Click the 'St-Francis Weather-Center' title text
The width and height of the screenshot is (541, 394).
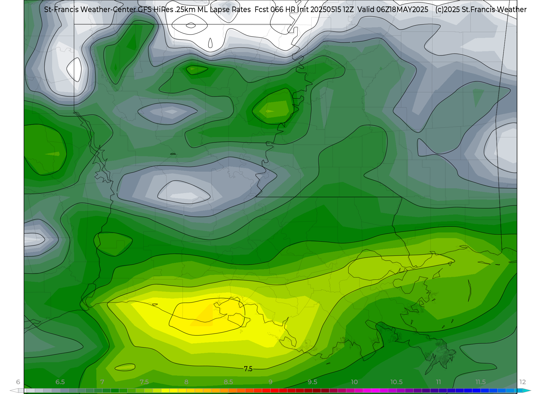point(90,10)
